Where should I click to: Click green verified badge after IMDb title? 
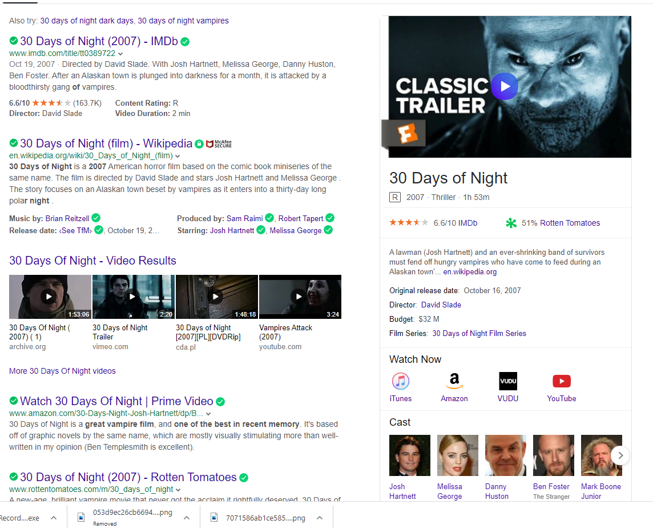click(186, 42)
